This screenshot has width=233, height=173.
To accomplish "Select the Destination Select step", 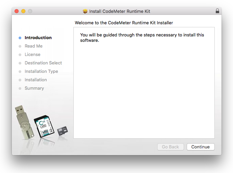I will tap(43, 63).
